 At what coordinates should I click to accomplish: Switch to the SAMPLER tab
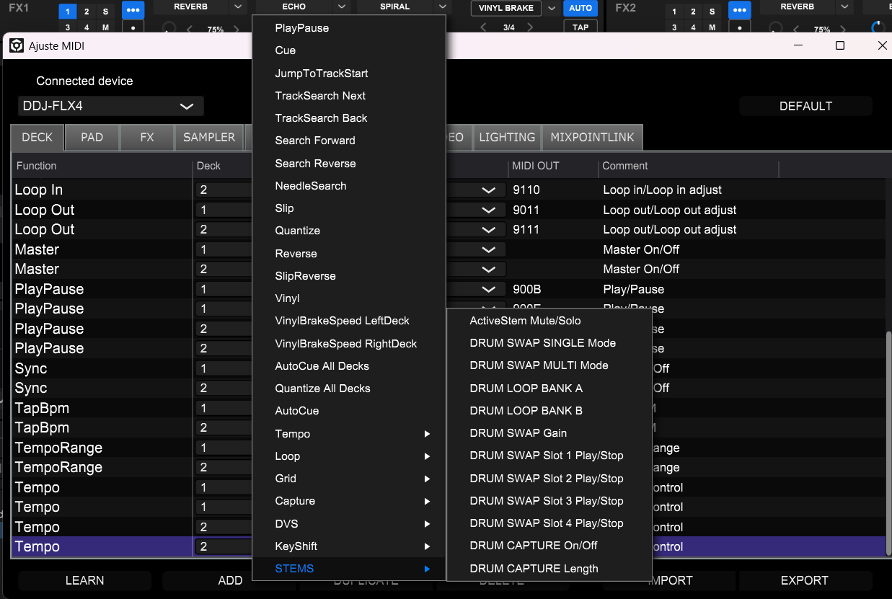tap(209, 138)
